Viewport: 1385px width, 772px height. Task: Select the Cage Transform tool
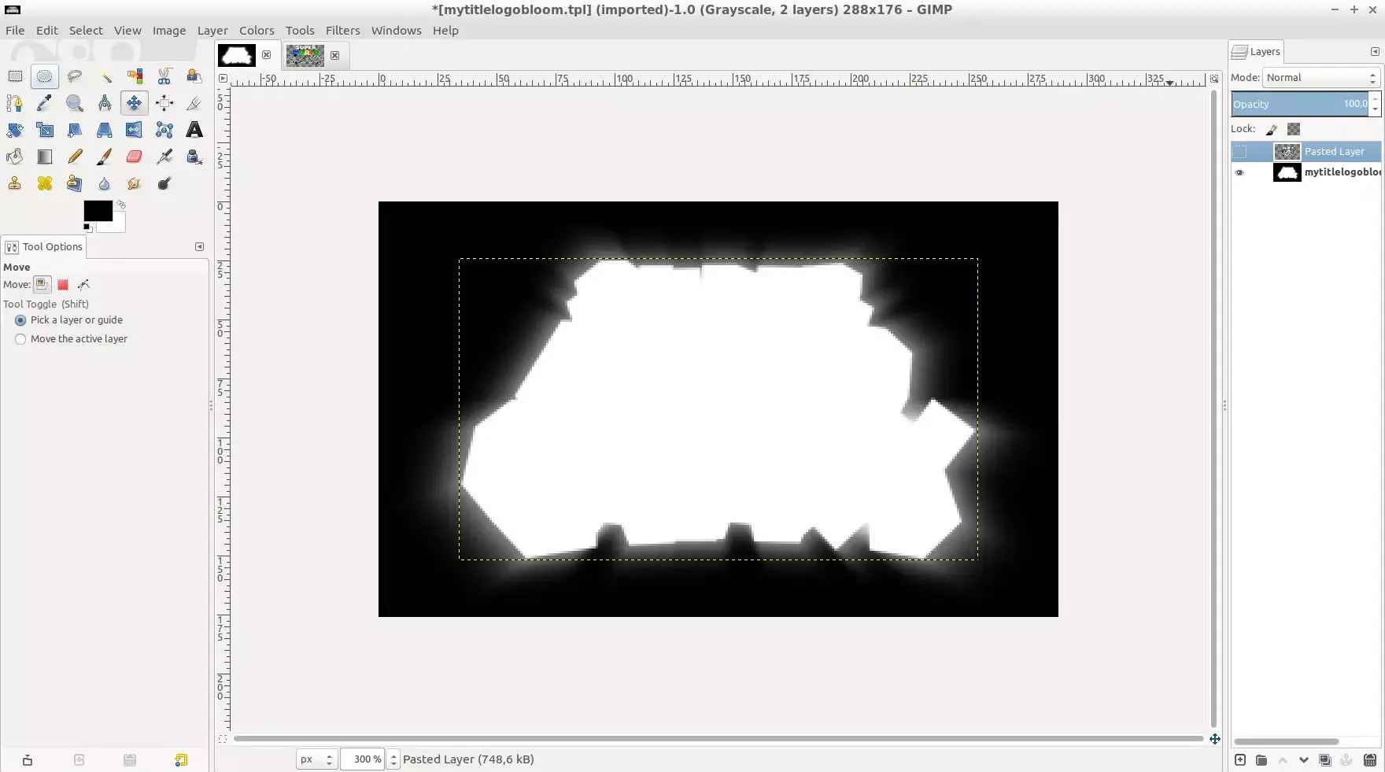[x=164, y=130]
